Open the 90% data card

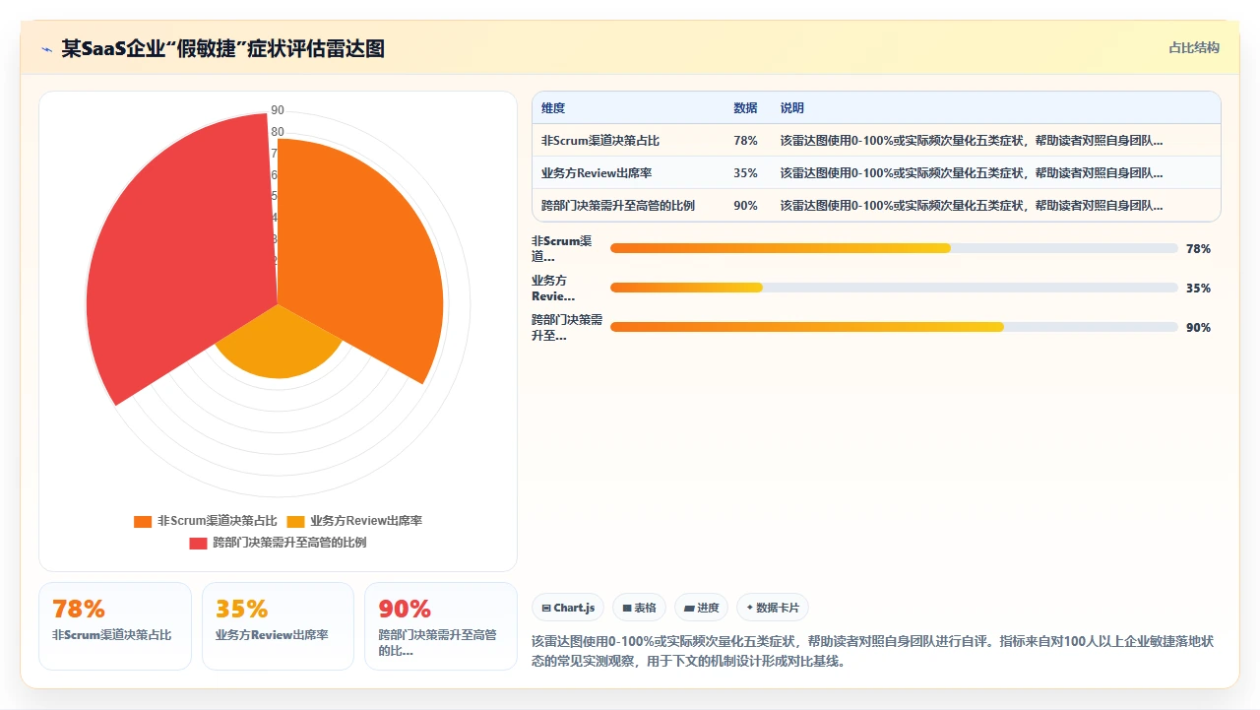point(440,626)
